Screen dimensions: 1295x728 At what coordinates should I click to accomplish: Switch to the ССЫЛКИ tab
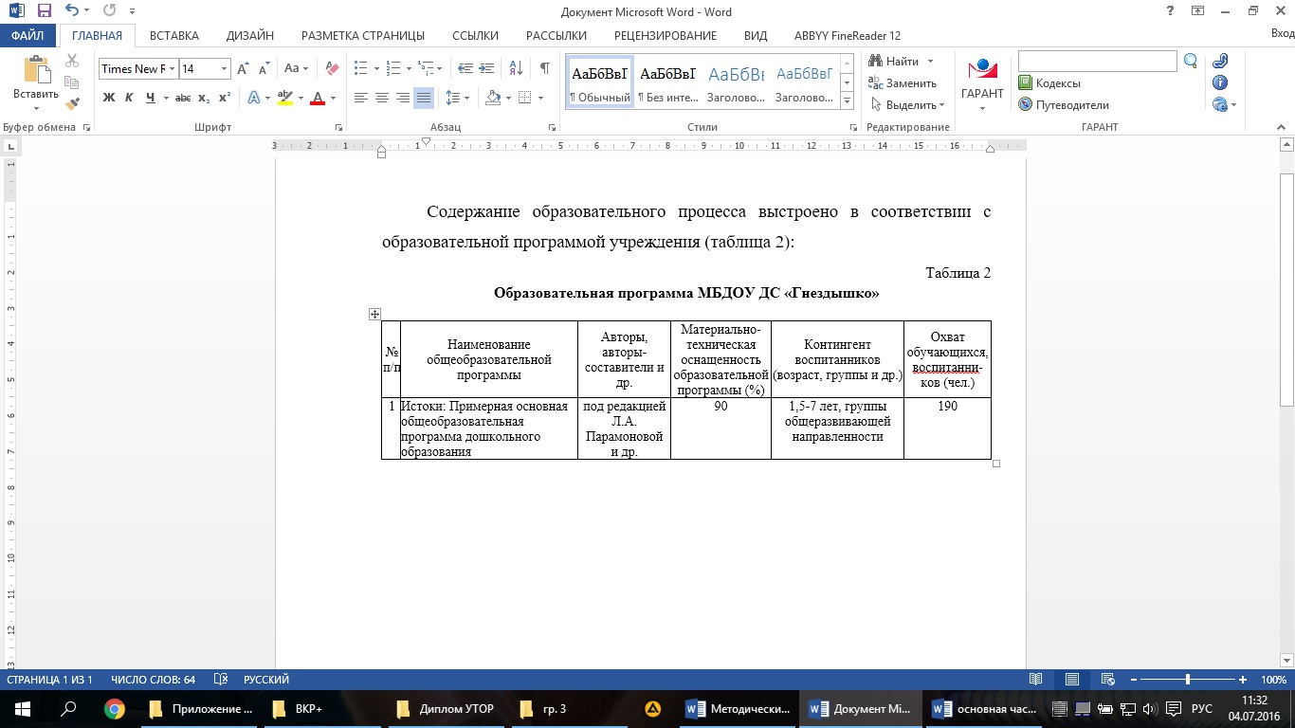point(475,36)
